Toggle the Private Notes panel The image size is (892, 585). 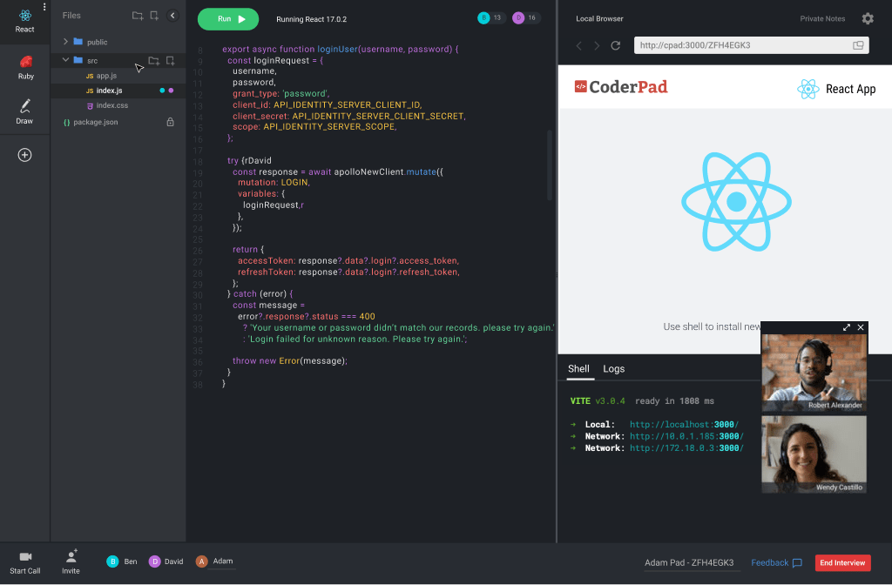click(822, 18)
